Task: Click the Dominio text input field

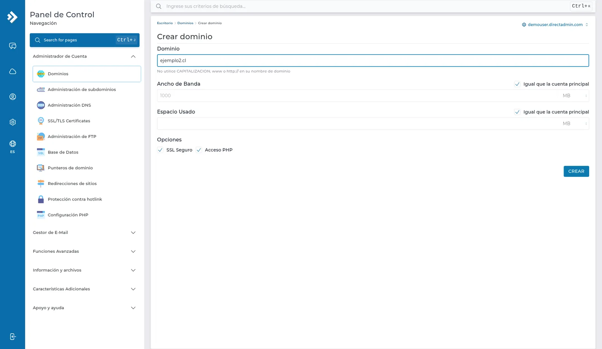Action: pyautogui.click(x=373, y=61)
